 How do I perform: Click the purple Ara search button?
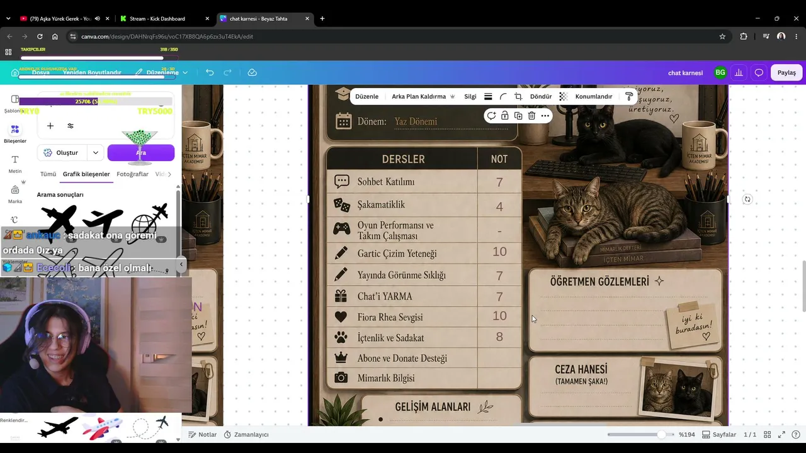(141, 152)
